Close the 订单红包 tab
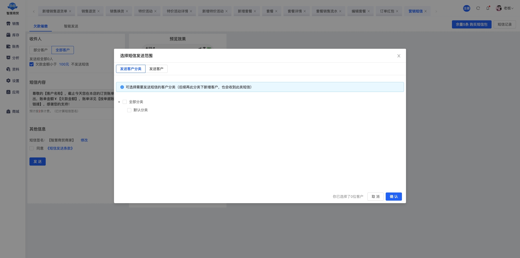520x258 pixels. click(397, 11)
